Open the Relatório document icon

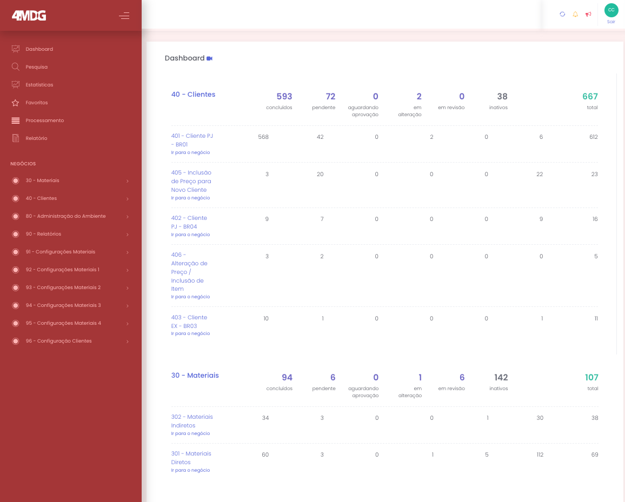coord(15,138)
